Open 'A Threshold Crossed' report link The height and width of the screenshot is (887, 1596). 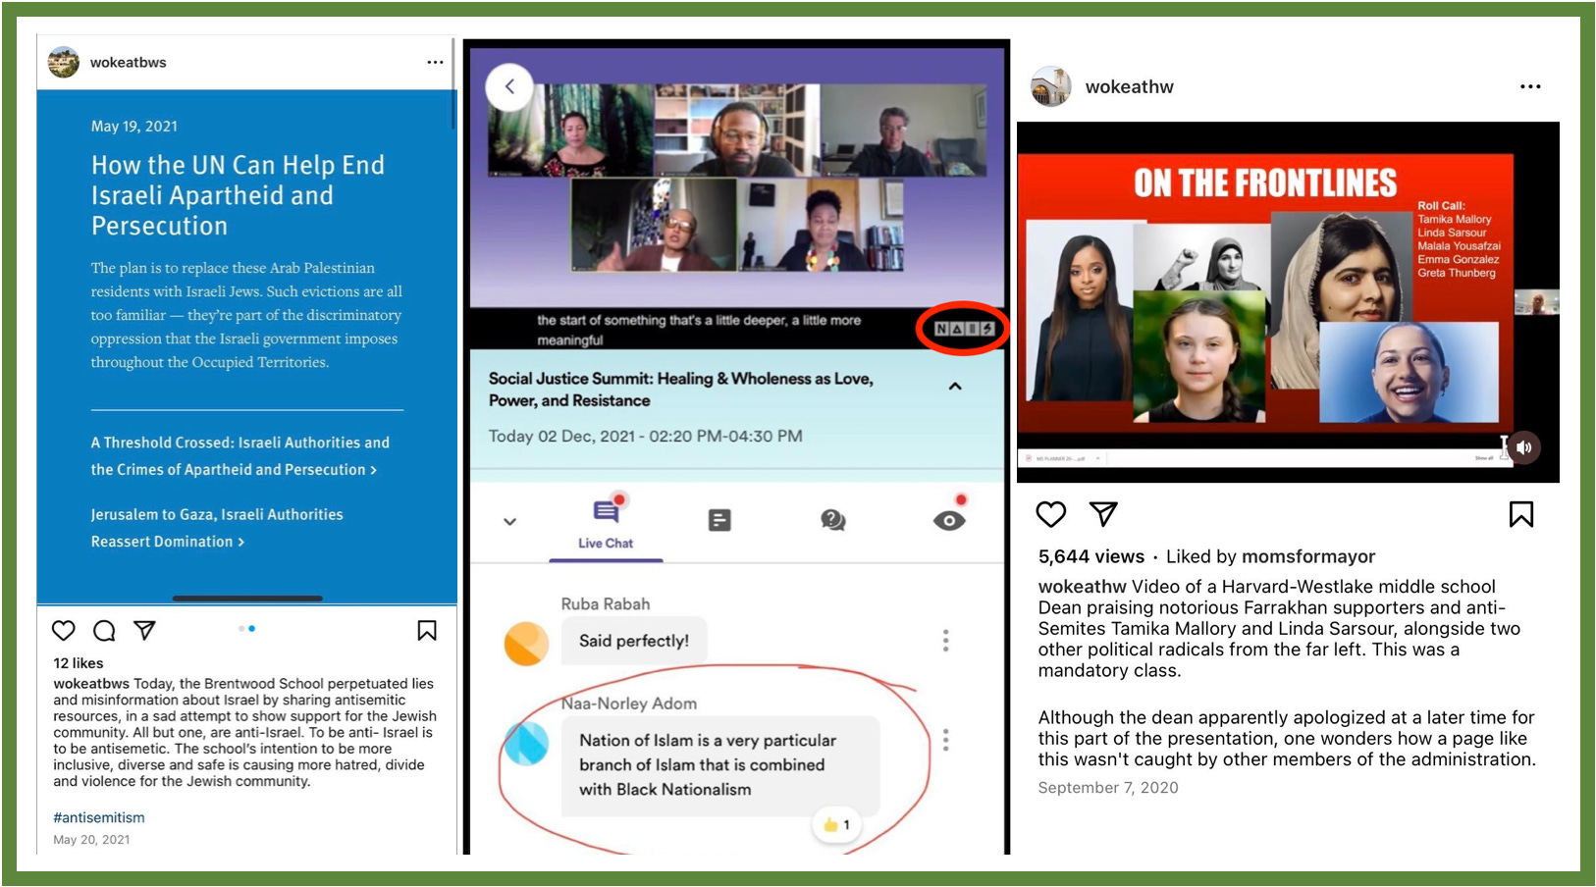(x=240, y=456)
